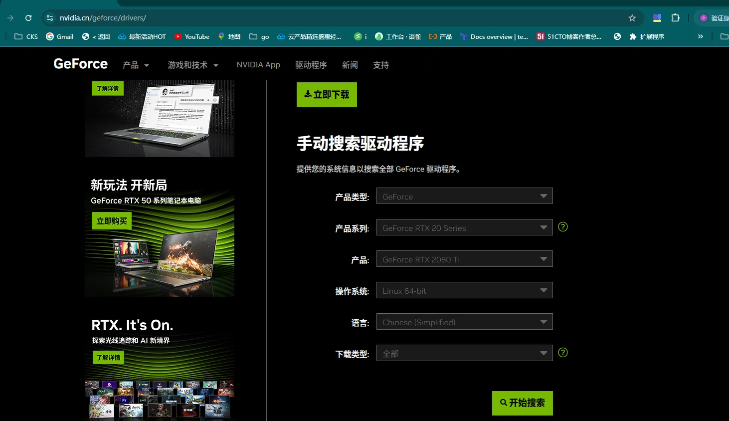Expand the 产品 RTX 2080 Ti dropdown
729x421 pixels.
[x=465, y=259]
